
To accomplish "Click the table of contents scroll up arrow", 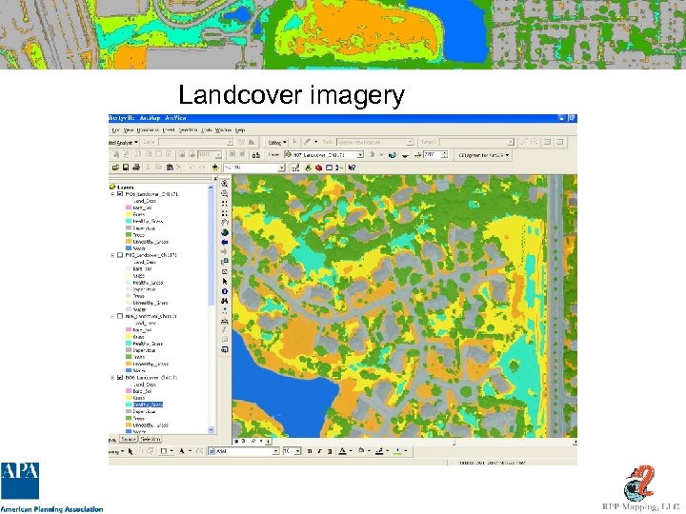I will 211,188.
